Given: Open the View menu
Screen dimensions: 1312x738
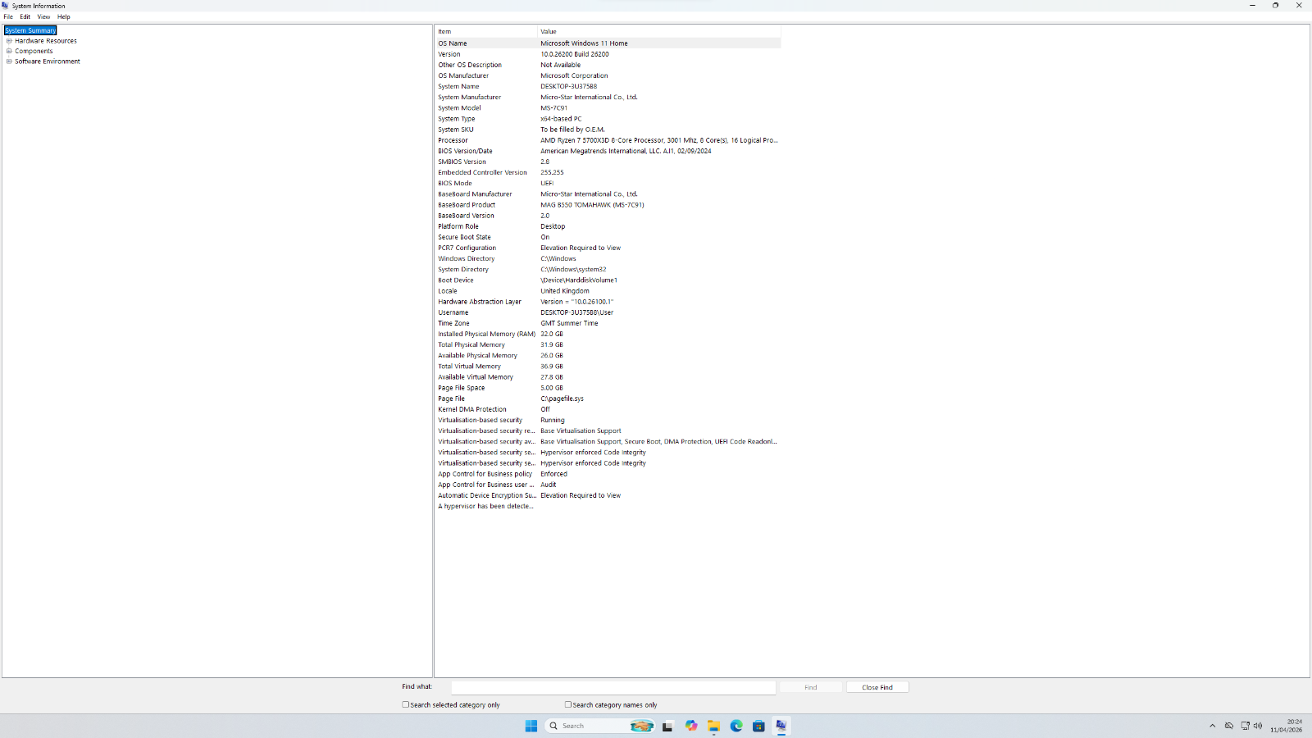Looking at the screenshot, I should (x=43, y=16).
